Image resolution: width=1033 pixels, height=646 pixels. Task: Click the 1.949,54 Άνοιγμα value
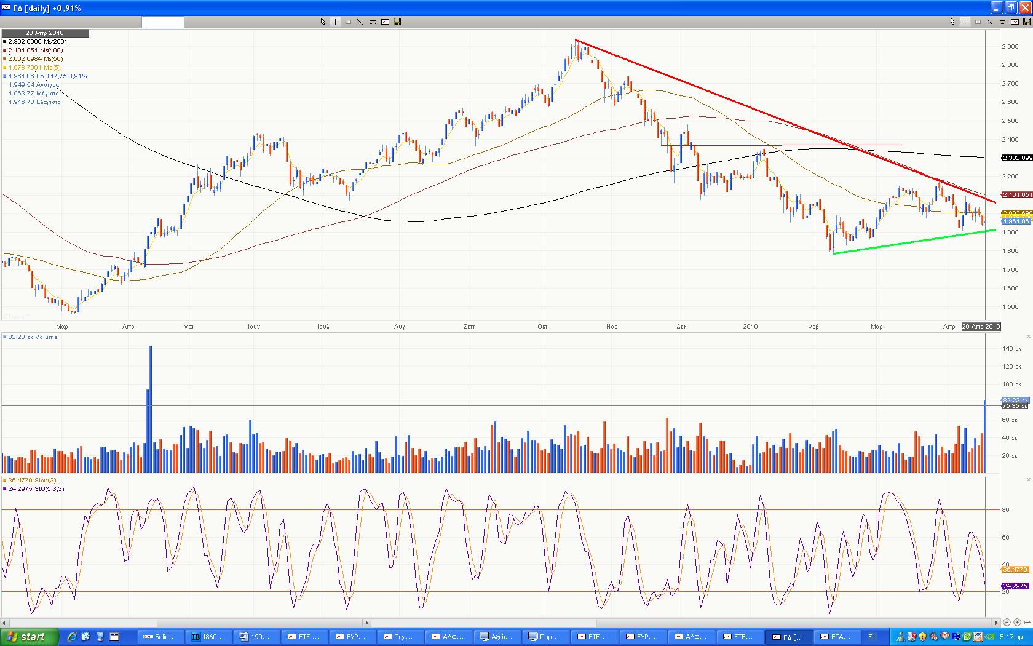point(33,85)
